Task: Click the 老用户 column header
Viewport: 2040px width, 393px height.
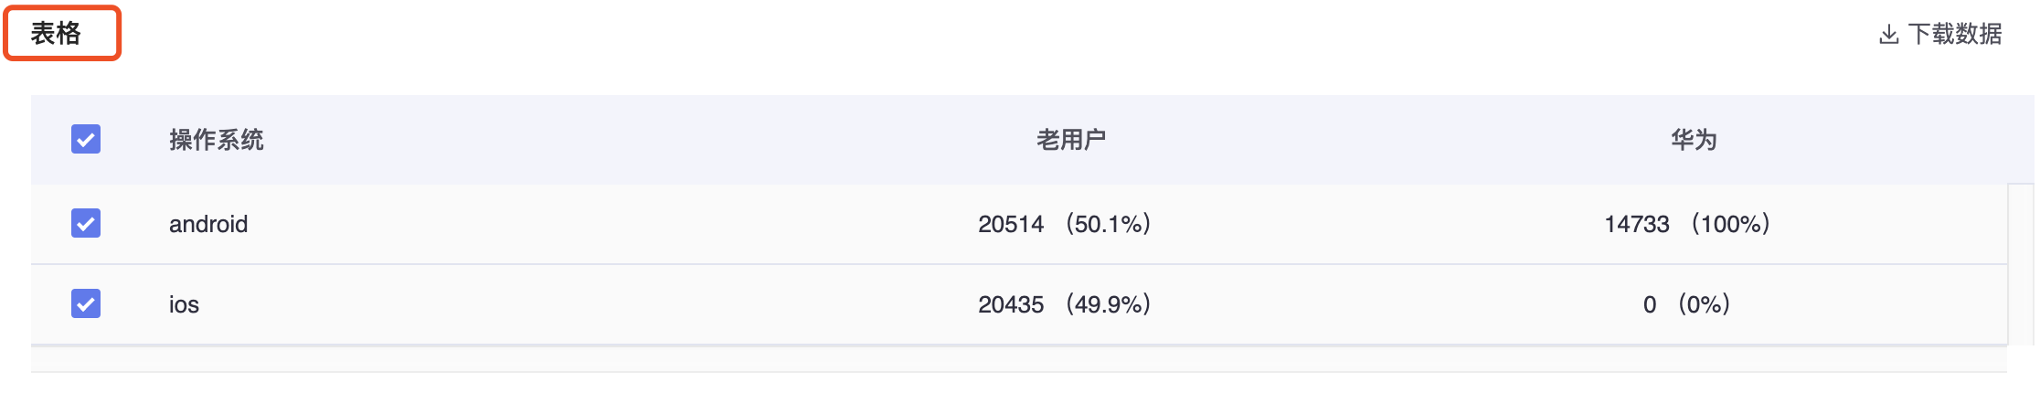Action: [x=1071, y=140]
